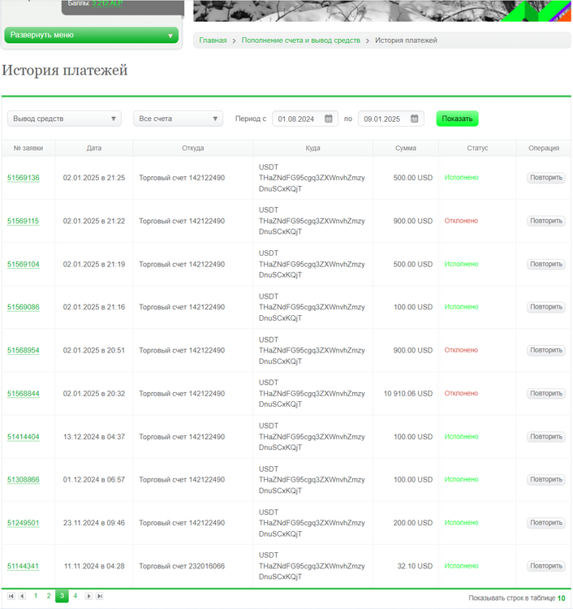This screenshot has height=609, width=573.
Task: Go to previous page arrow
Action: tap(22, 596)
